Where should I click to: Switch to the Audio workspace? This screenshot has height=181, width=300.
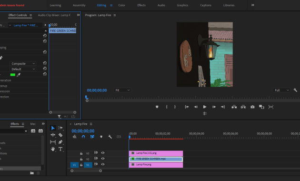[161, 5]
